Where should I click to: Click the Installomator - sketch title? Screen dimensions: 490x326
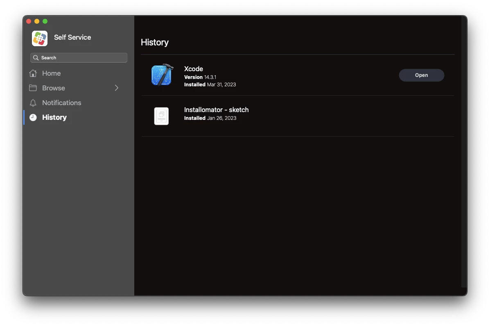point(216,110)
